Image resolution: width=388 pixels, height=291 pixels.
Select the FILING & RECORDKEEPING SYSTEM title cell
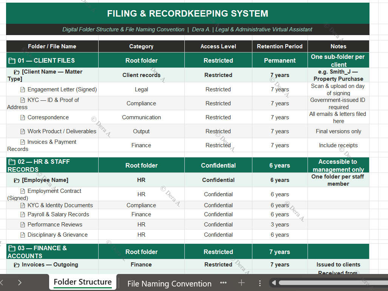pos(187,13)
